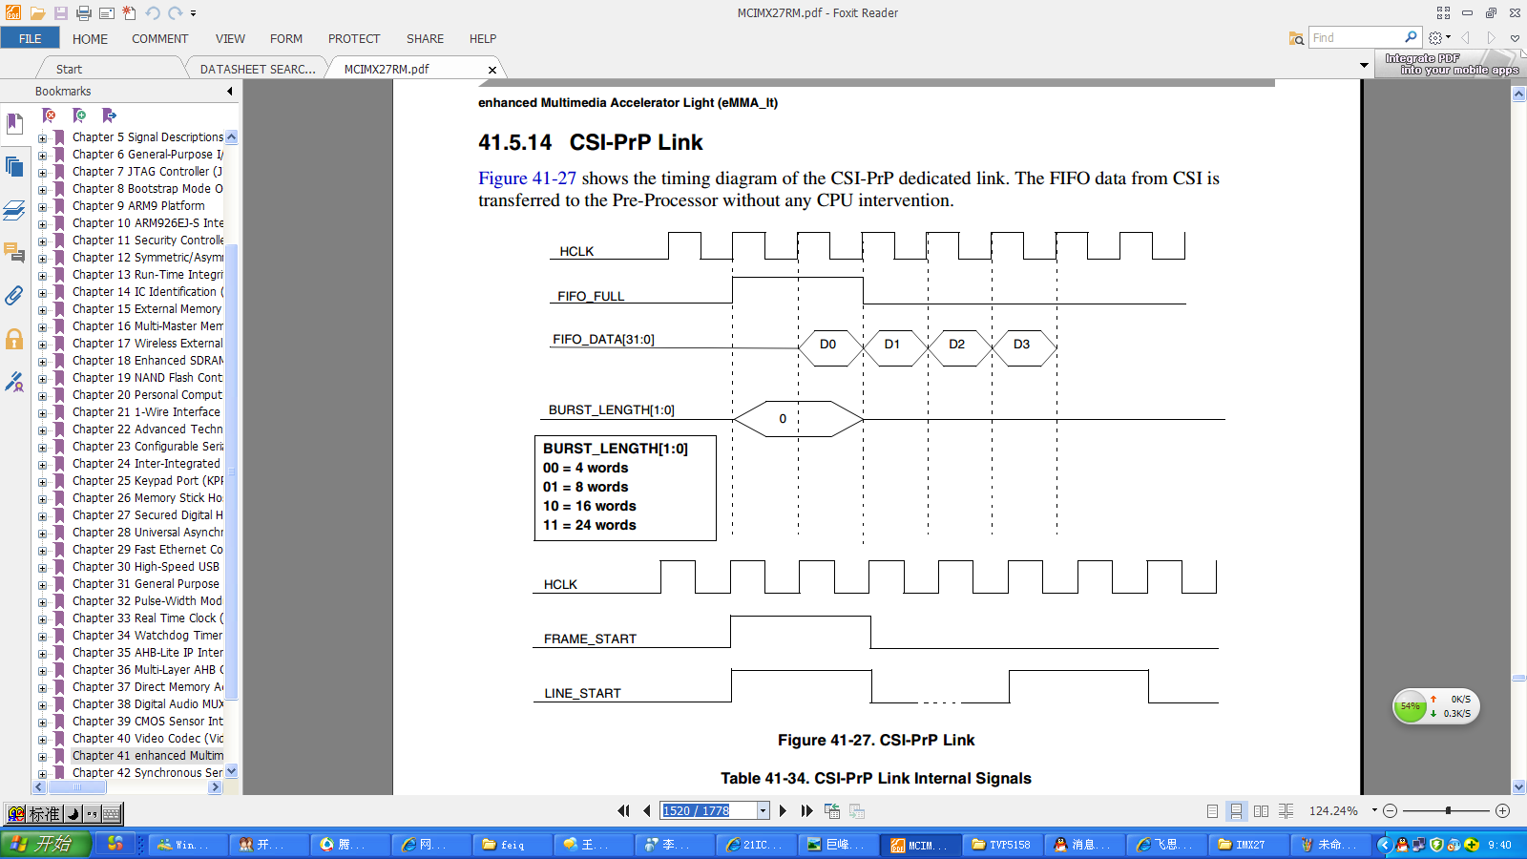
Task: Click the search settings gear icon
Action: [x=1435, y=38]
